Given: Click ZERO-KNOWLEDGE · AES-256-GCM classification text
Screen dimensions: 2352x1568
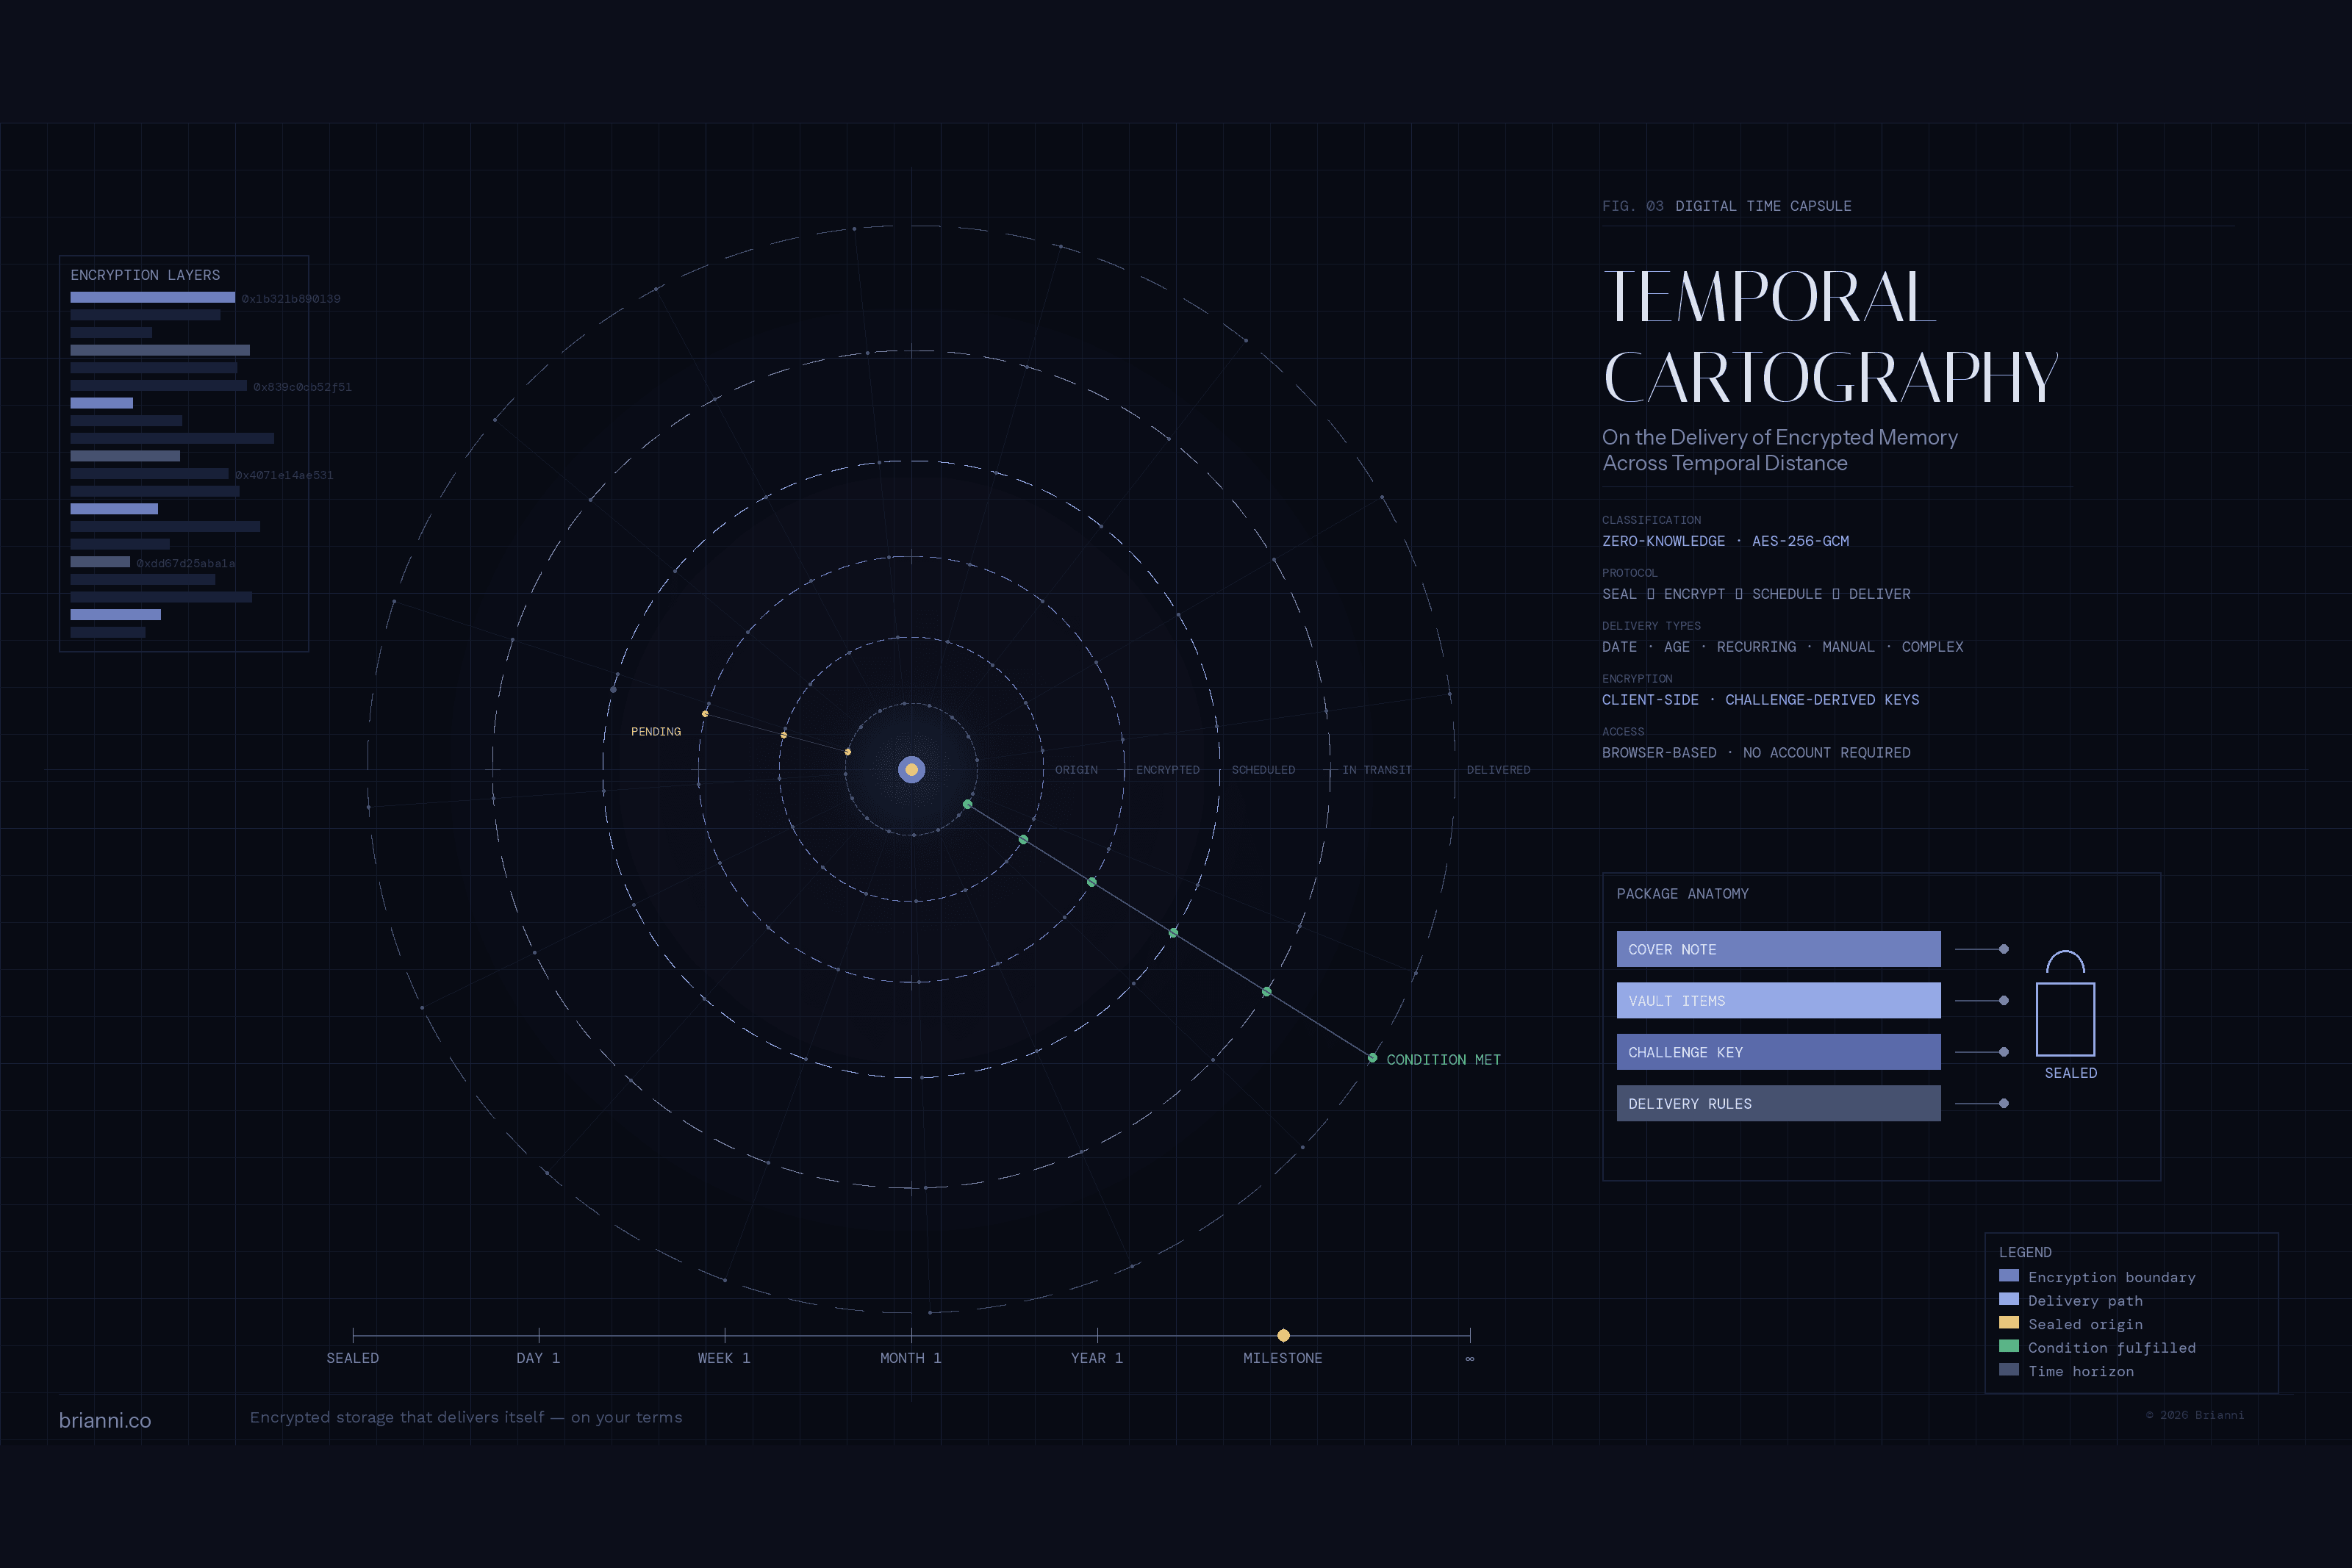Looking at the screenshot, I should coord(1726,541).
